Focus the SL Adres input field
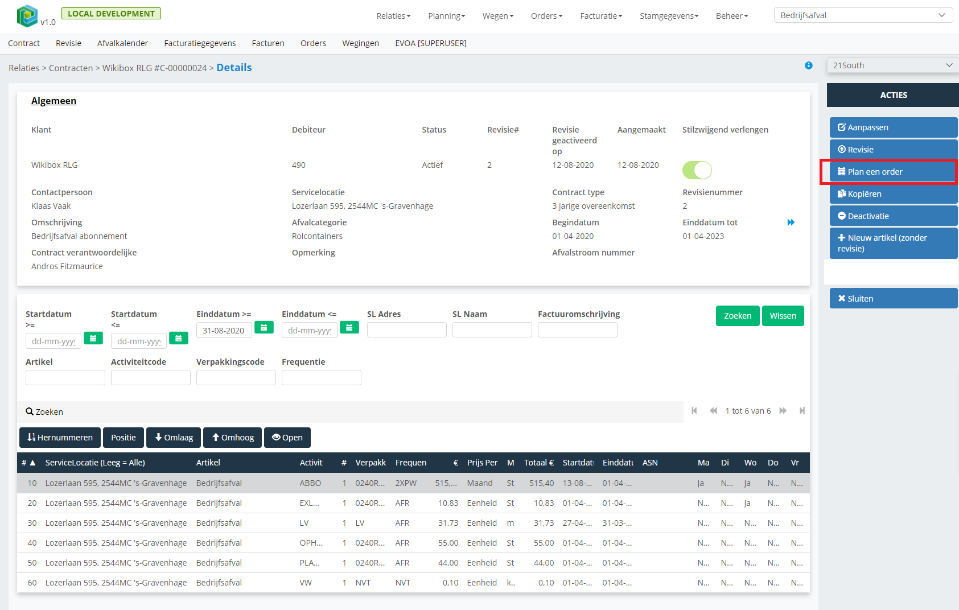The image size is (959, 610). [x=407, y=330]
